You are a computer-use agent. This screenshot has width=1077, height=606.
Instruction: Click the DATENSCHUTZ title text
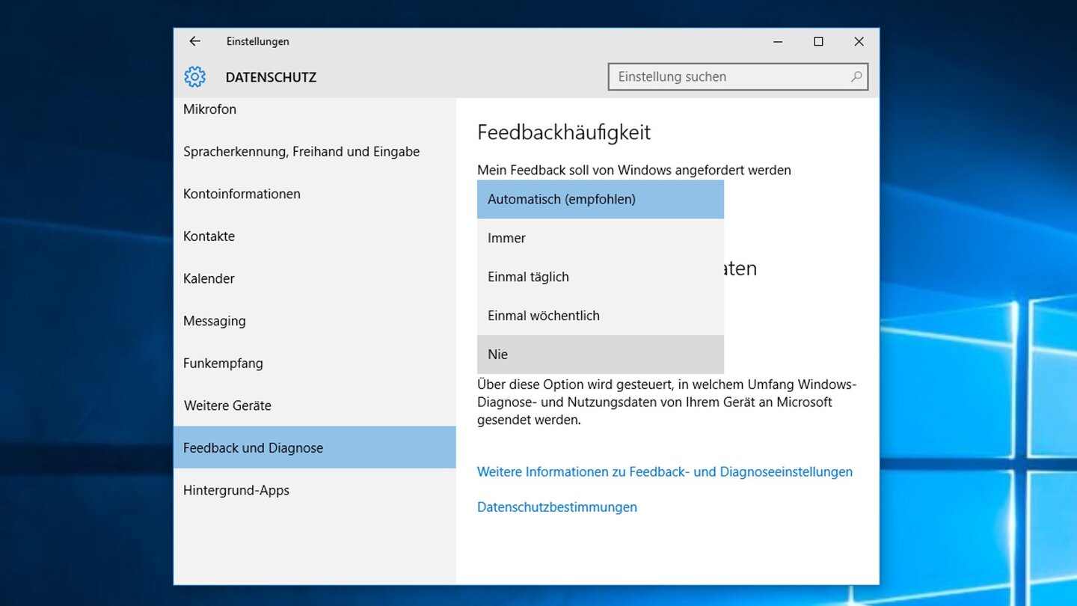(271, 77)
